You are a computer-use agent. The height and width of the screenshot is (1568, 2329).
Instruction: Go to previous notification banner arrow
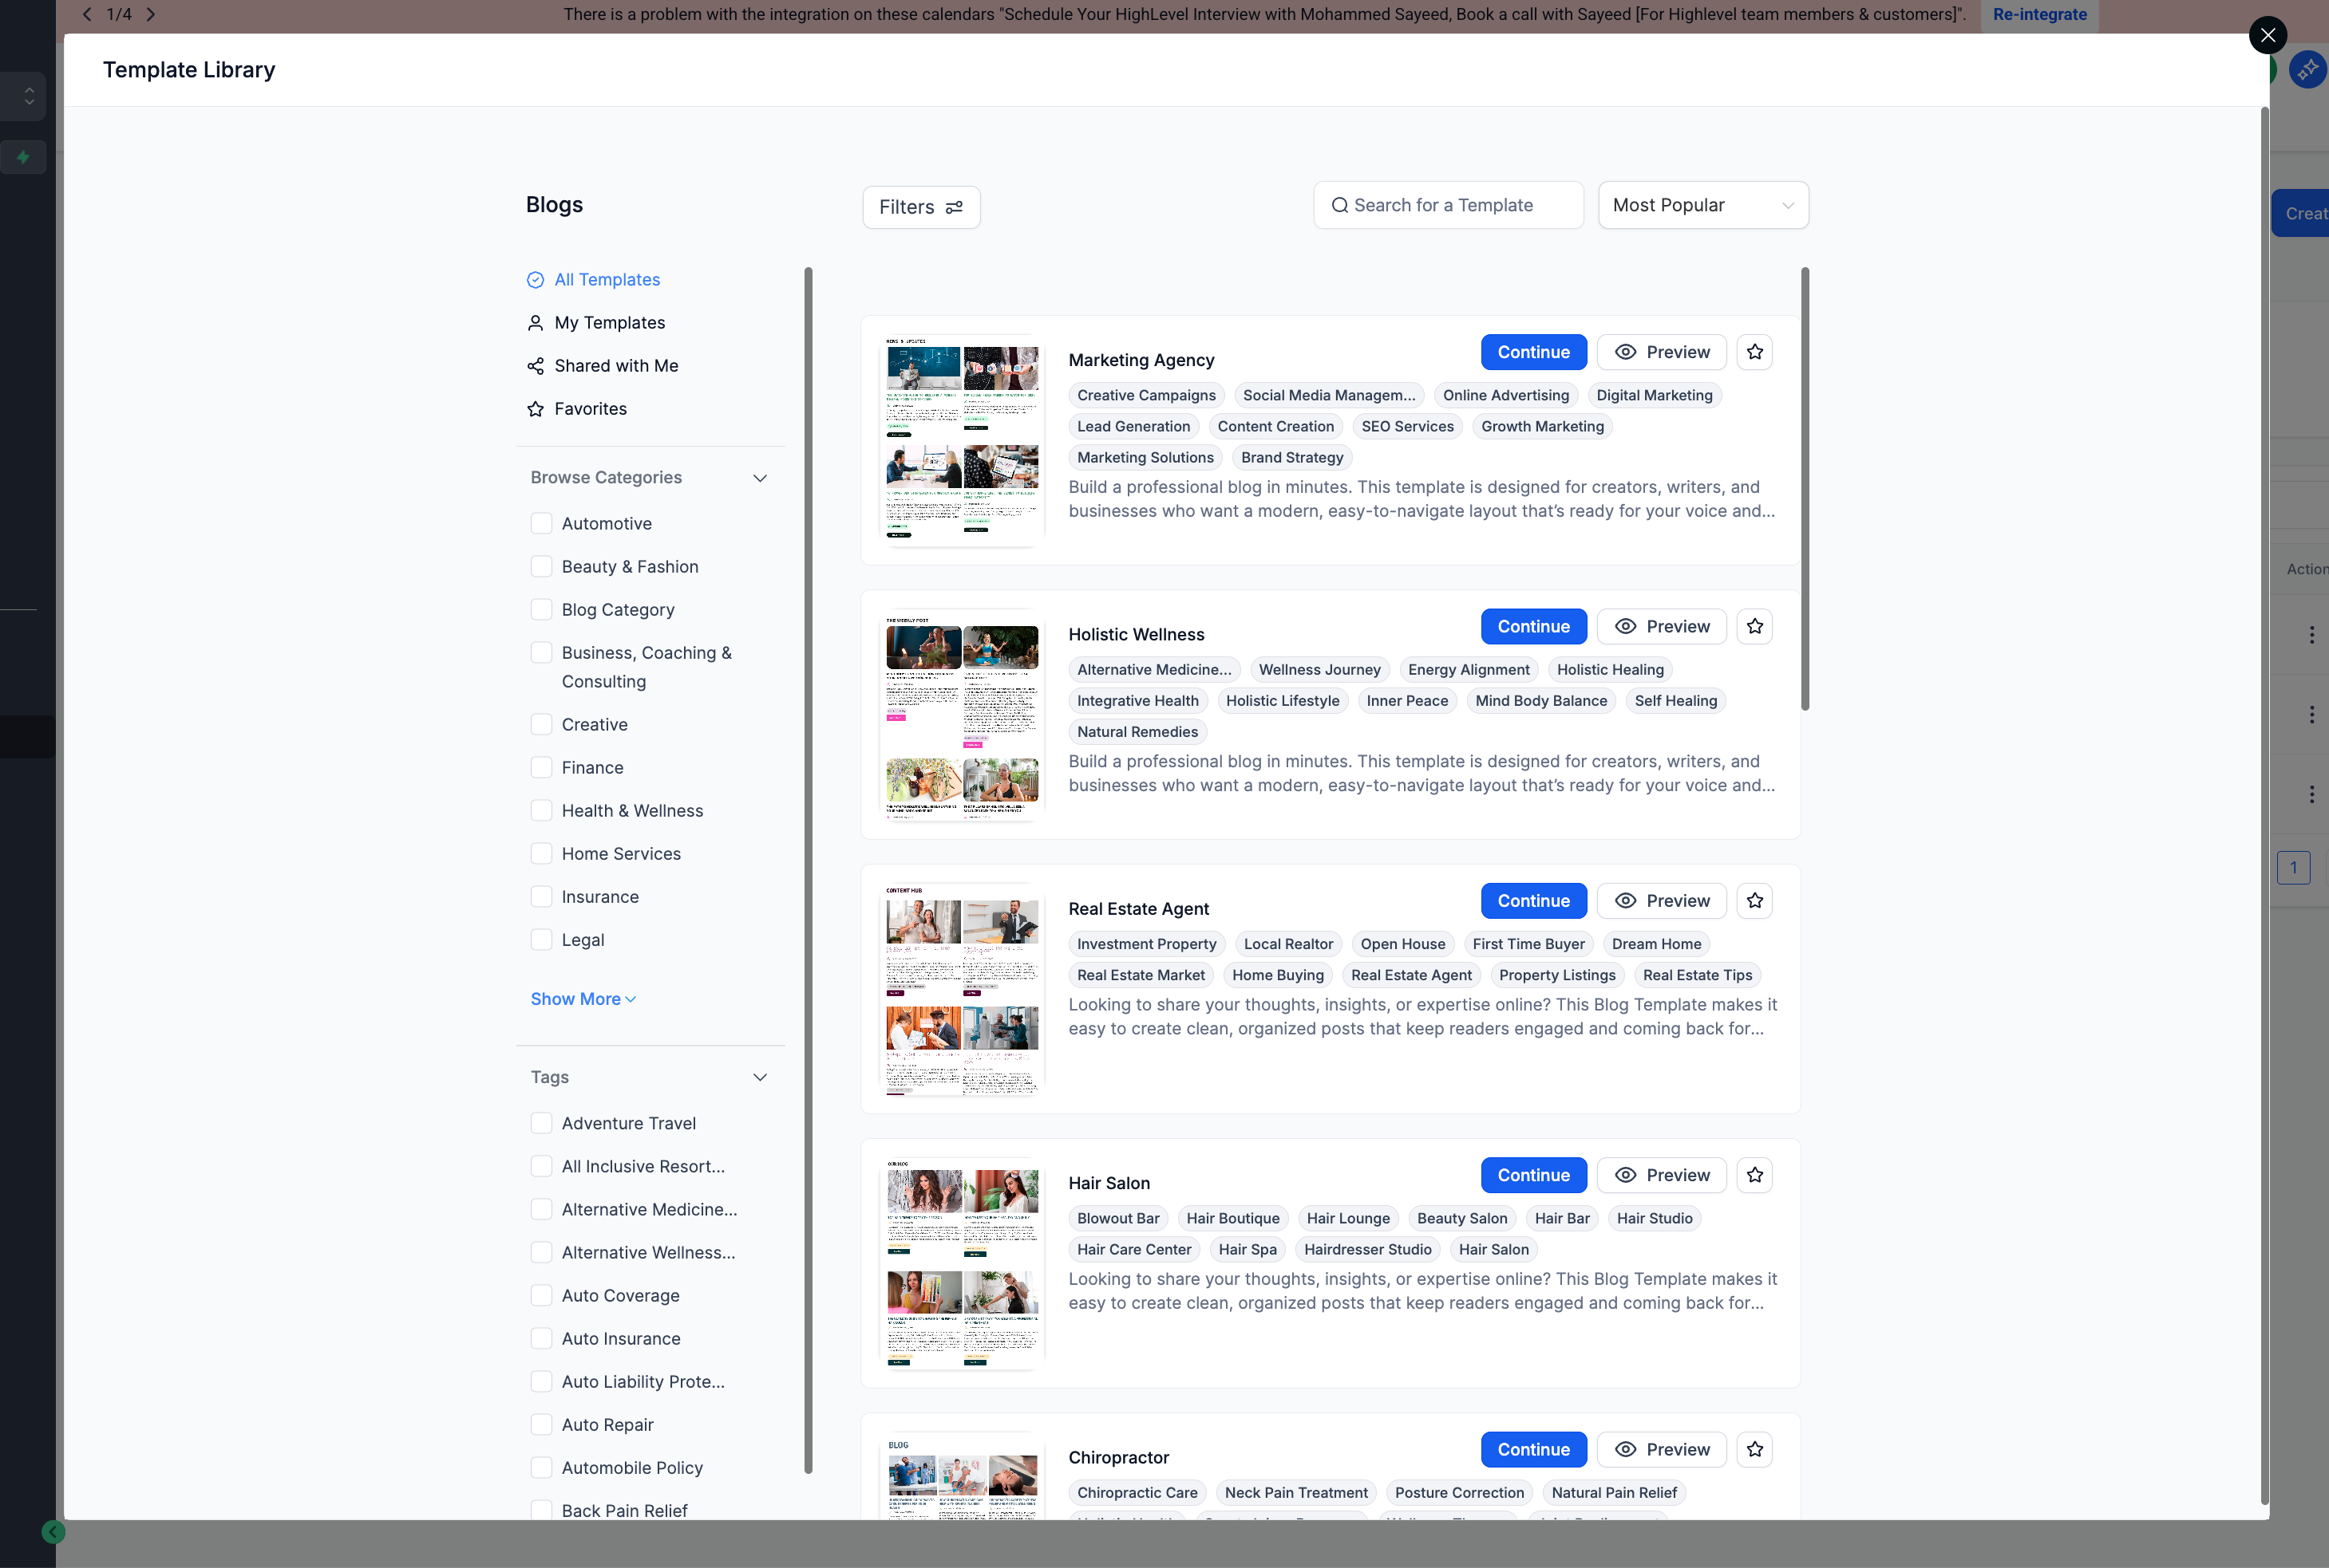(87, 14)
